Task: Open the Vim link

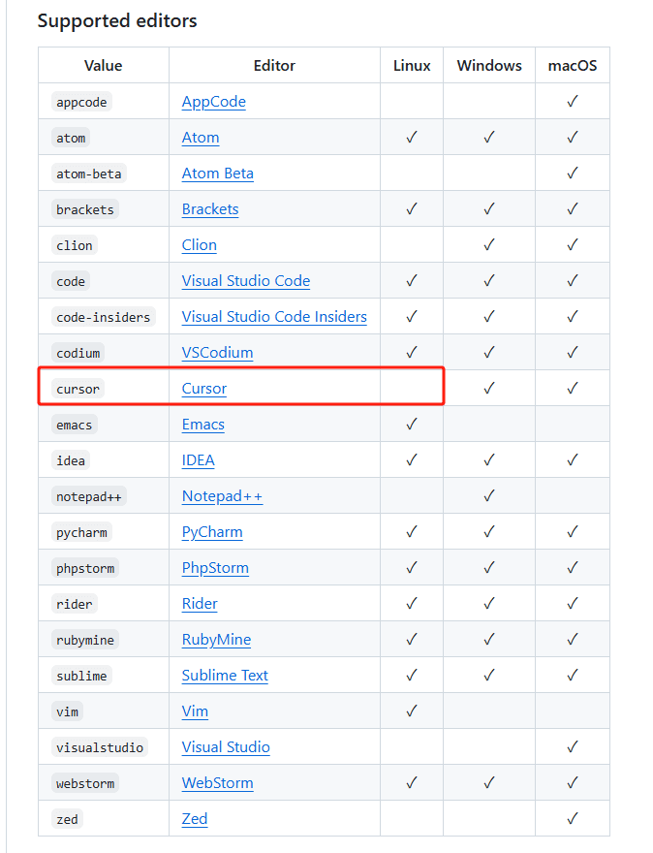Action: click(x=195, y=712)
